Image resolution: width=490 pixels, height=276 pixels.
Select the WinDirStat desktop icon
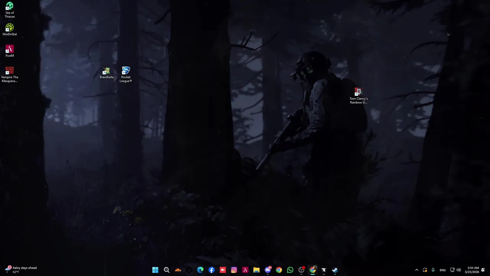(10, 30)
